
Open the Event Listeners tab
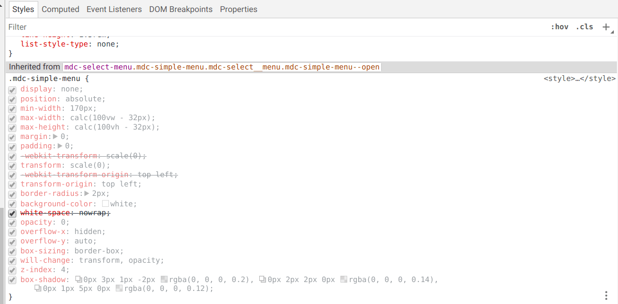click(x=114, y=9)
